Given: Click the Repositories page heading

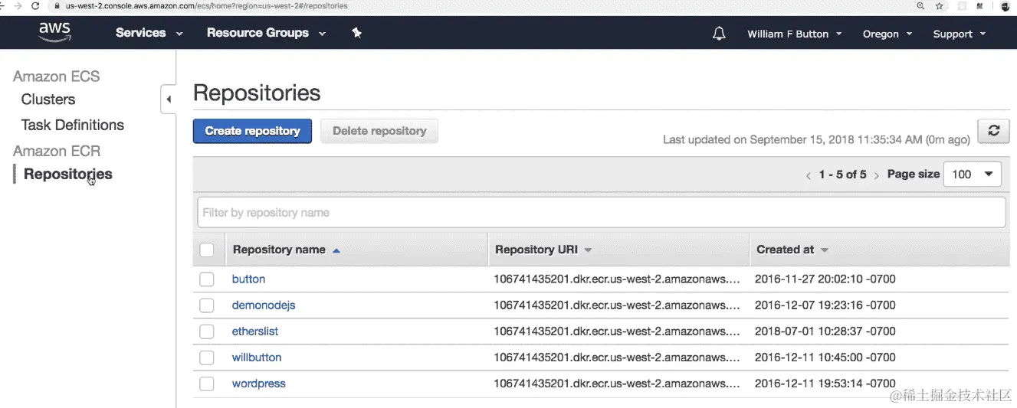Looking at the screenshot, I should [257, 93].
